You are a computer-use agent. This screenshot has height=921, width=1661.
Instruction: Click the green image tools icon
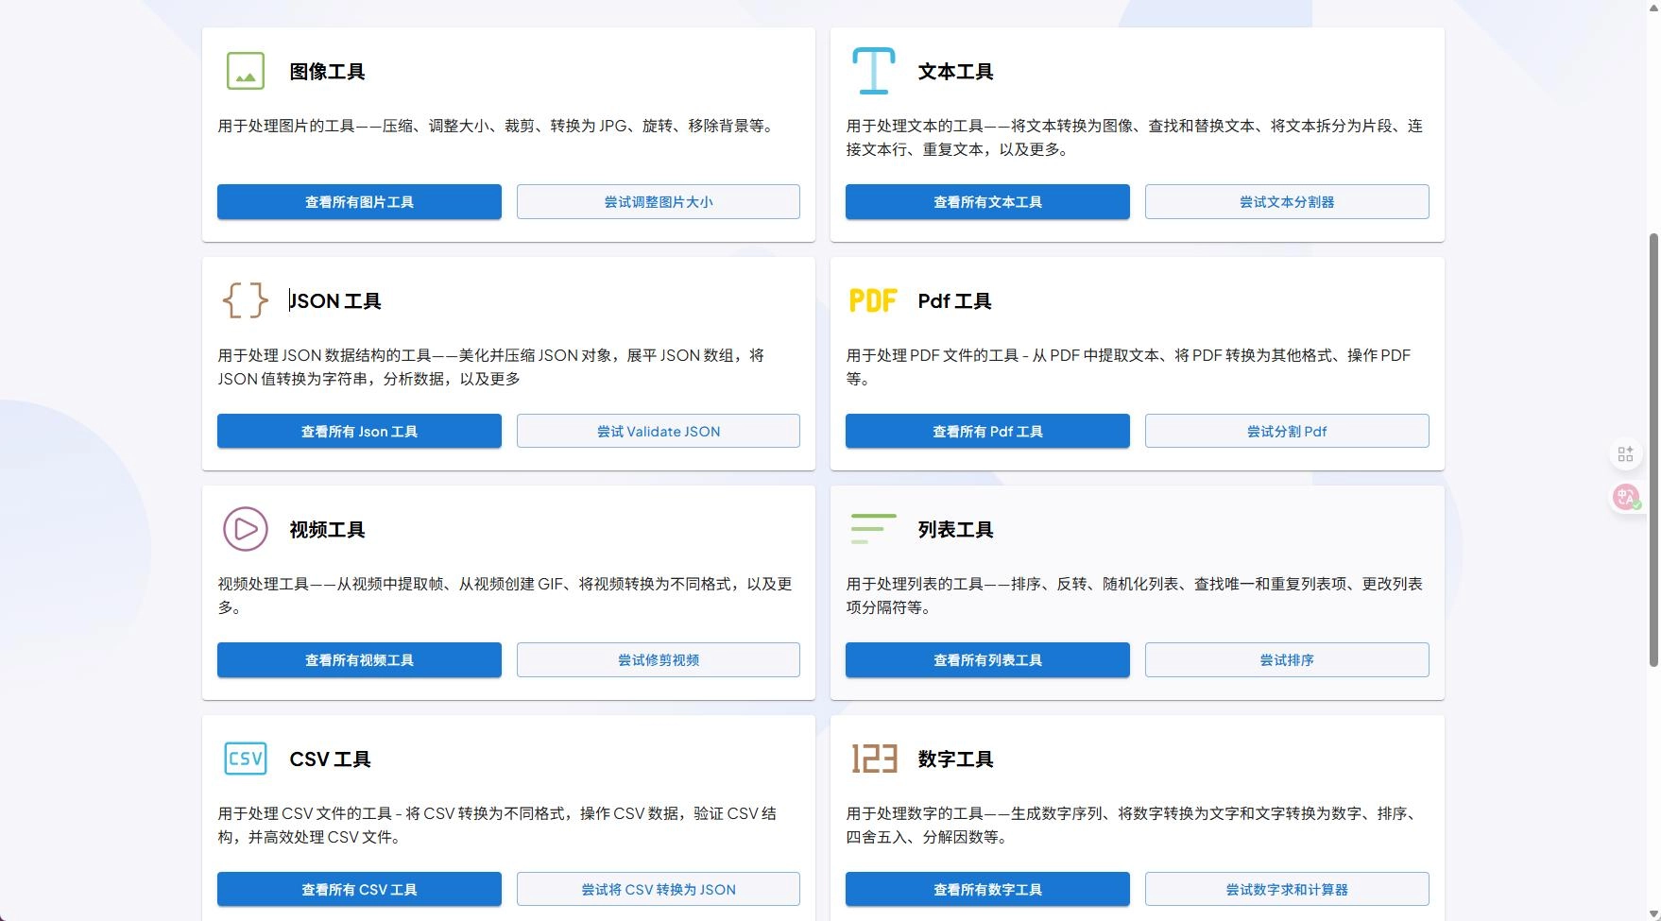coord(246,71)
